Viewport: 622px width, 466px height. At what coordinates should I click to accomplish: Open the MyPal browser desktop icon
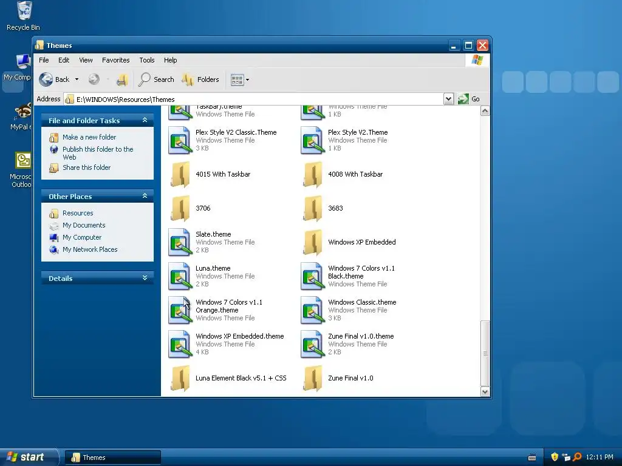(x=20, y=116)
